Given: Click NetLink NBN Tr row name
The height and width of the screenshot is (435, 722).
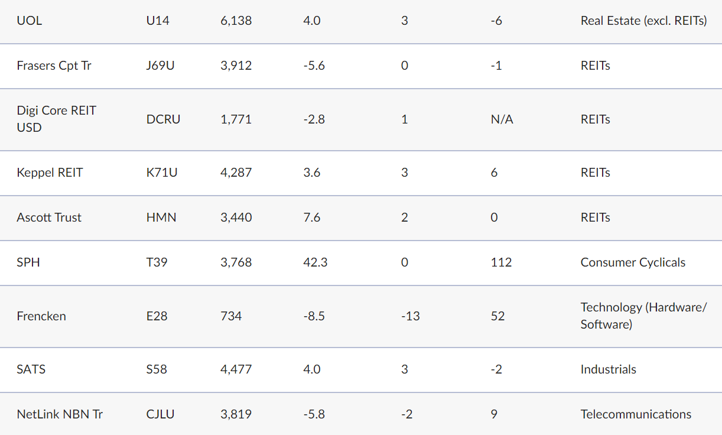Looking at the screenshot, I should click(x=60, y=414).
